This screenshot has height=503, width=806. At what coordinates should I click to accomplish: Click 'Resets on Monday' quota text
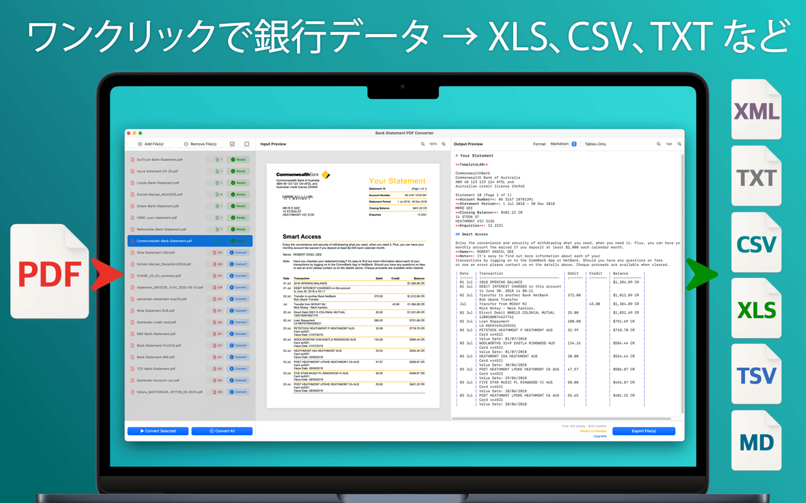(x=593, y=431)
